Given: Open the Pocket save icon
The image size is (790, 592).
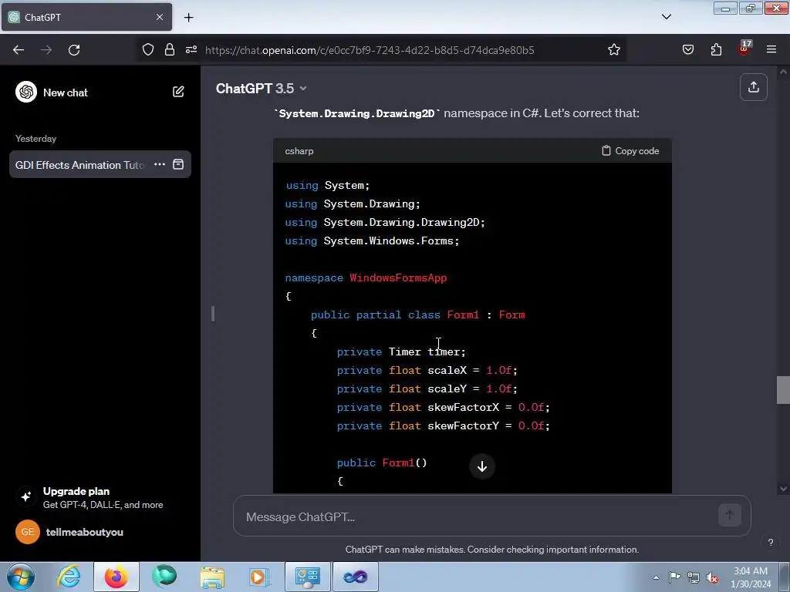Looking at the screenshot, I should click(687, 50).
